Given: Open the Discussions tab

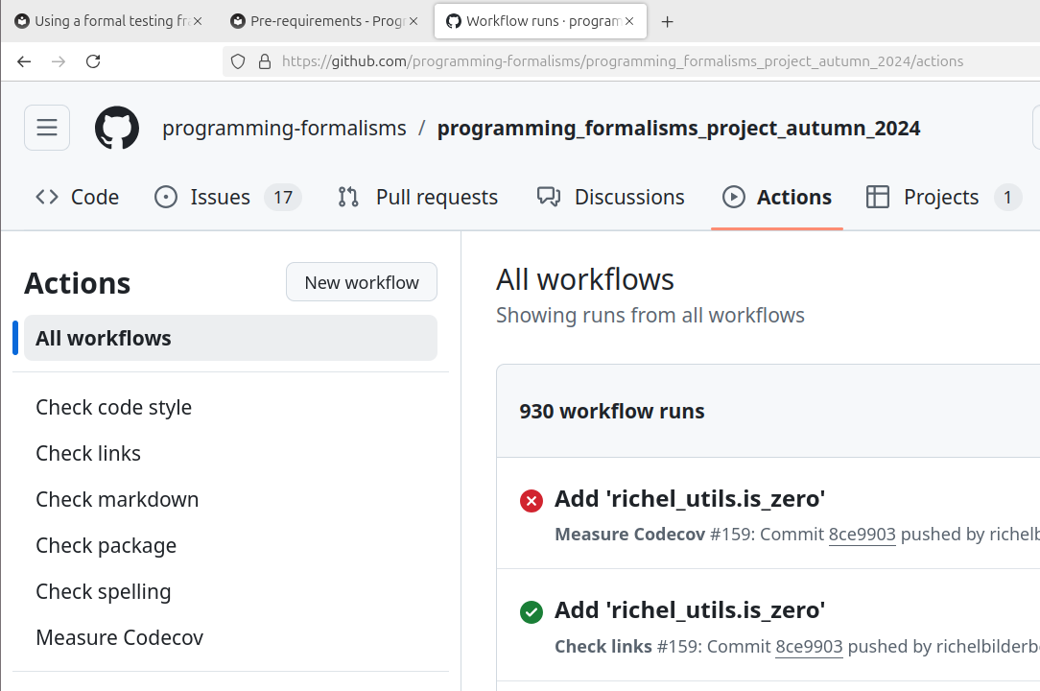Looking at the screenshot, I should (611, 197).
